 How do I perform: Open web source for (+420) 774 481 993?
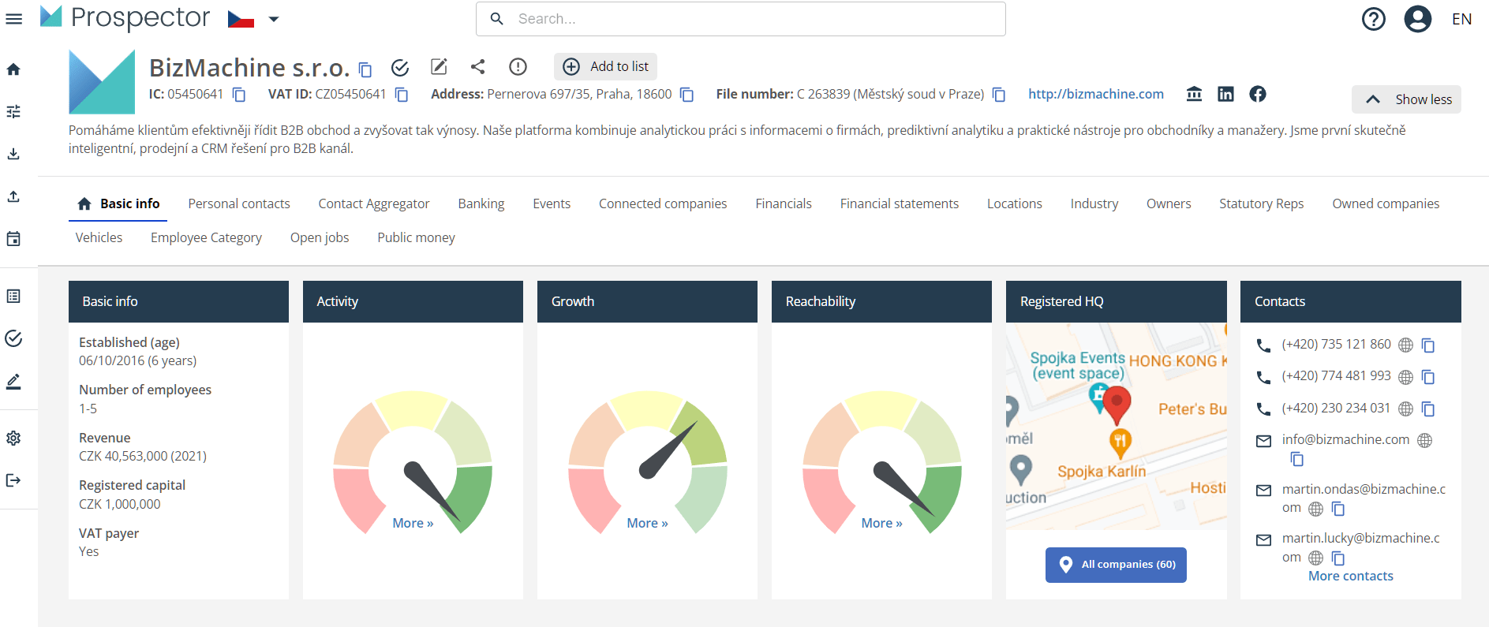(1405, 377)
